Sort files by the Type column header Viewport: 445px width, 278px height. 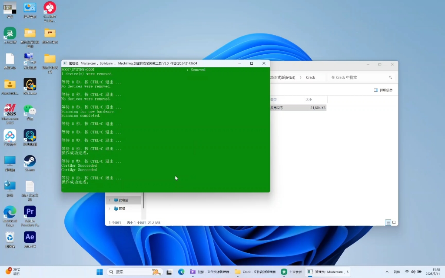(x=287, y=99)
